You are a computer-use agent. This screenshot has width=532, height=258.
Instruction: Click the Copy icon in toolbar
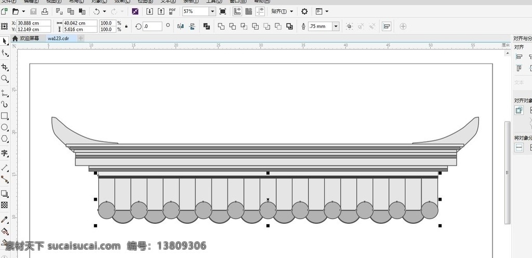point(71,11)
